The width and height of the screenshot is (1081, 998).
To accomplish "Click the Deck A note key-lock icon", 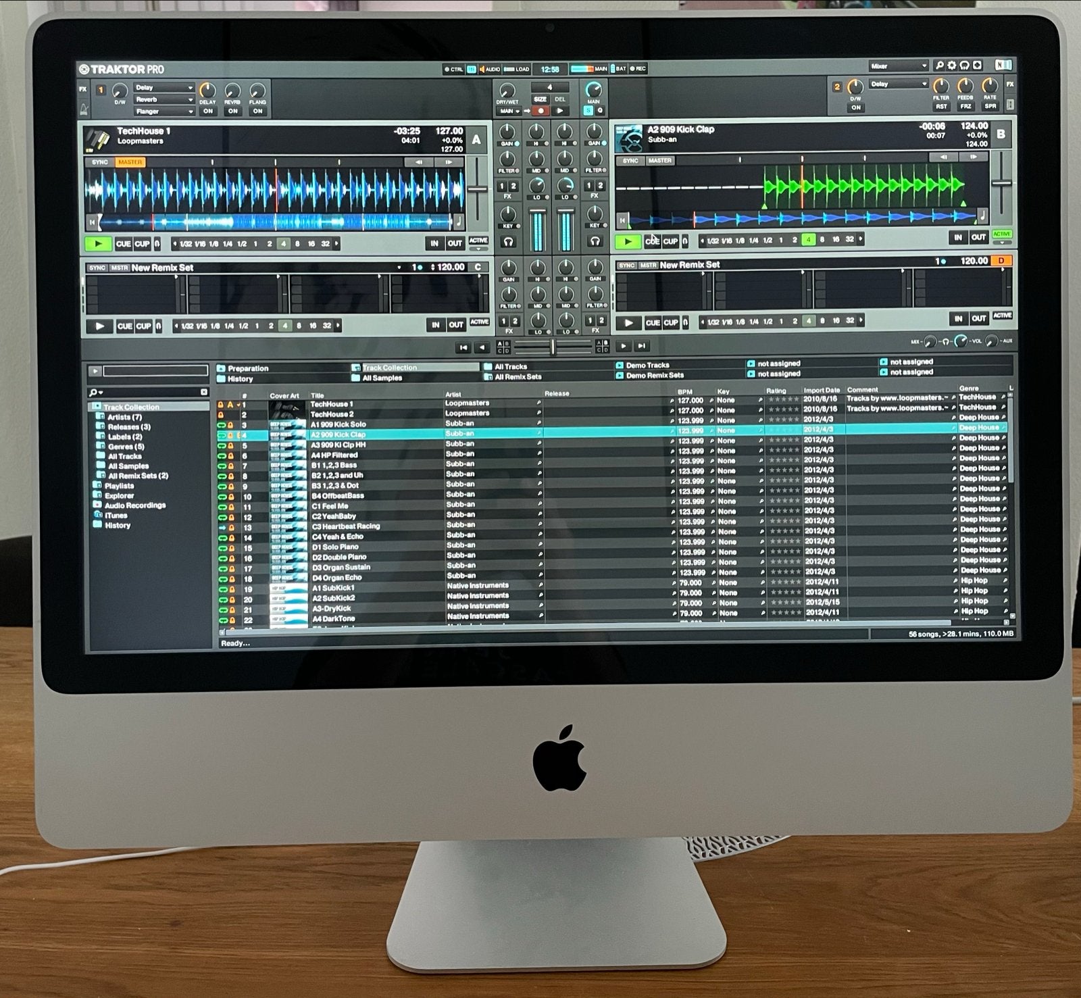I will [x=459, y=220].
